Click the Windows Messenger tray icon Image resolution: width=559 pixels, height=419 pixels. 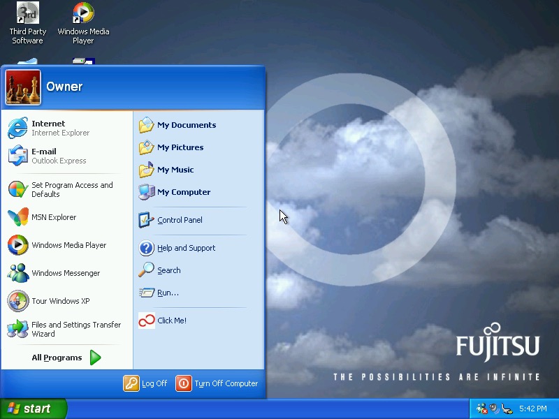(481, 409)
